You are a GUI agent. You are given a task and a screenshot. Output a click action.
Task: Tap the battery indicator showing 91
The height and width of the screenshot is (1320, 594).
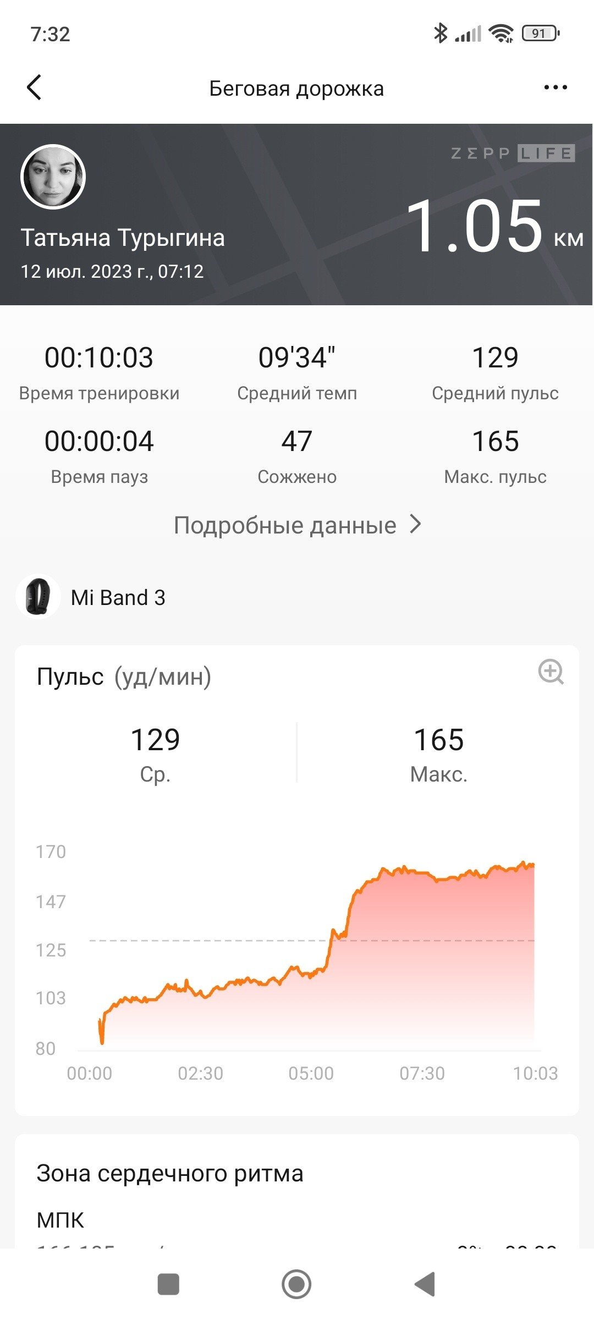tap(541, 34)
